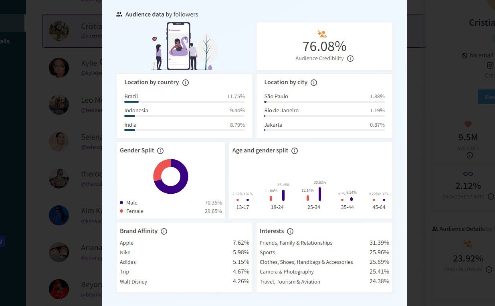Click the Friends, Family & Relationships interest

coord(296,243)
